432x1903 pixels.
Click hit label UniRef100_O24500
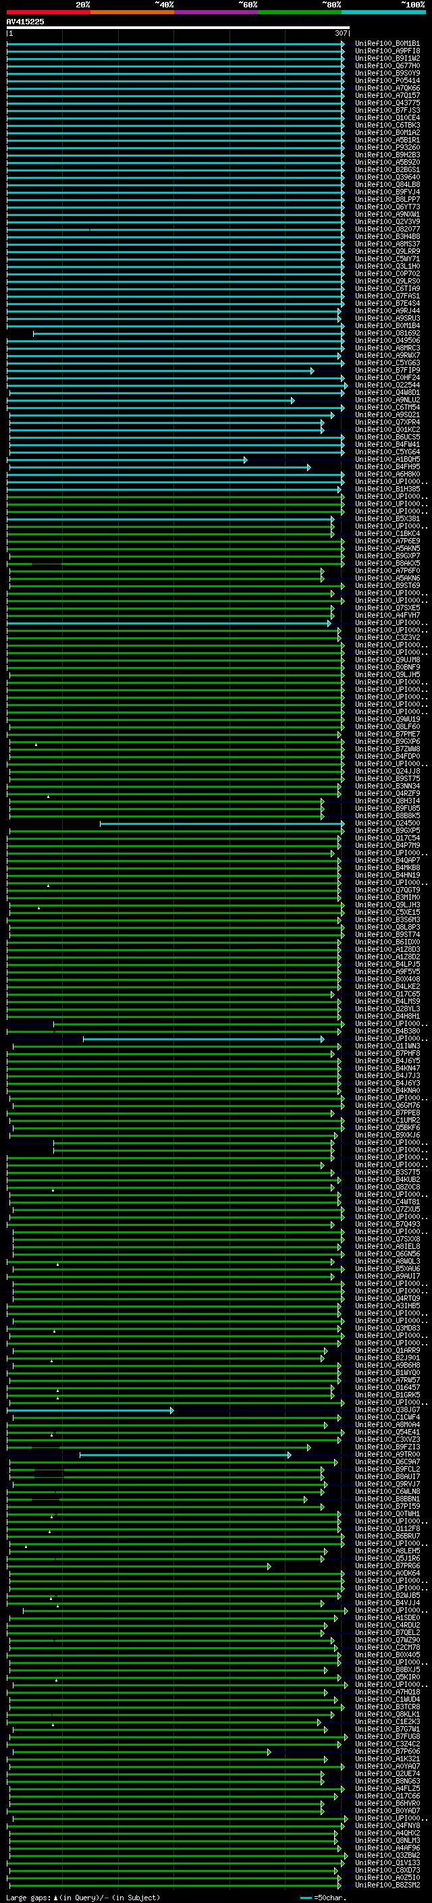coord(387,824)
